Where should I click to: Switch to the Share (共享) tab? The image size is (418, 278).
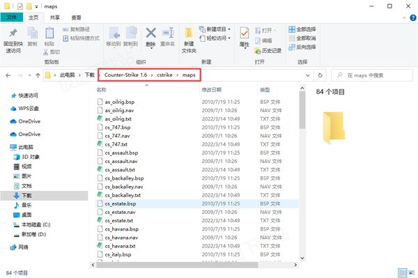click(55, 17)
